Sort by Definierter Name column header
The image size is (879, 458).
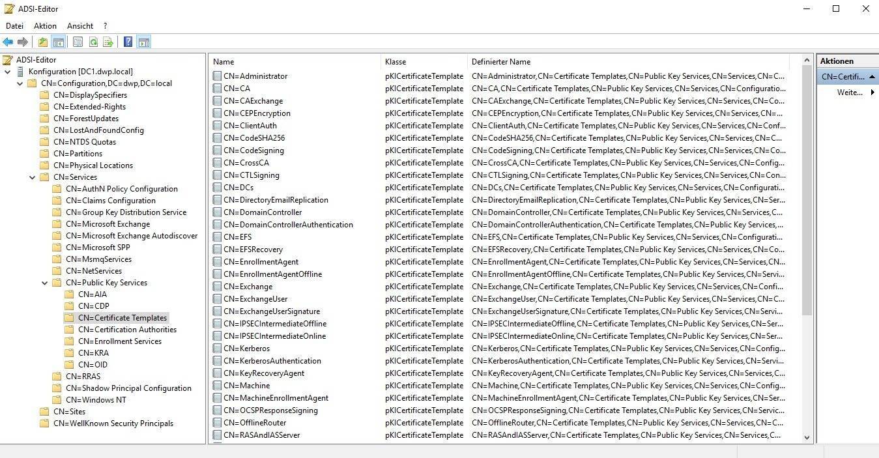click(501, 62)
